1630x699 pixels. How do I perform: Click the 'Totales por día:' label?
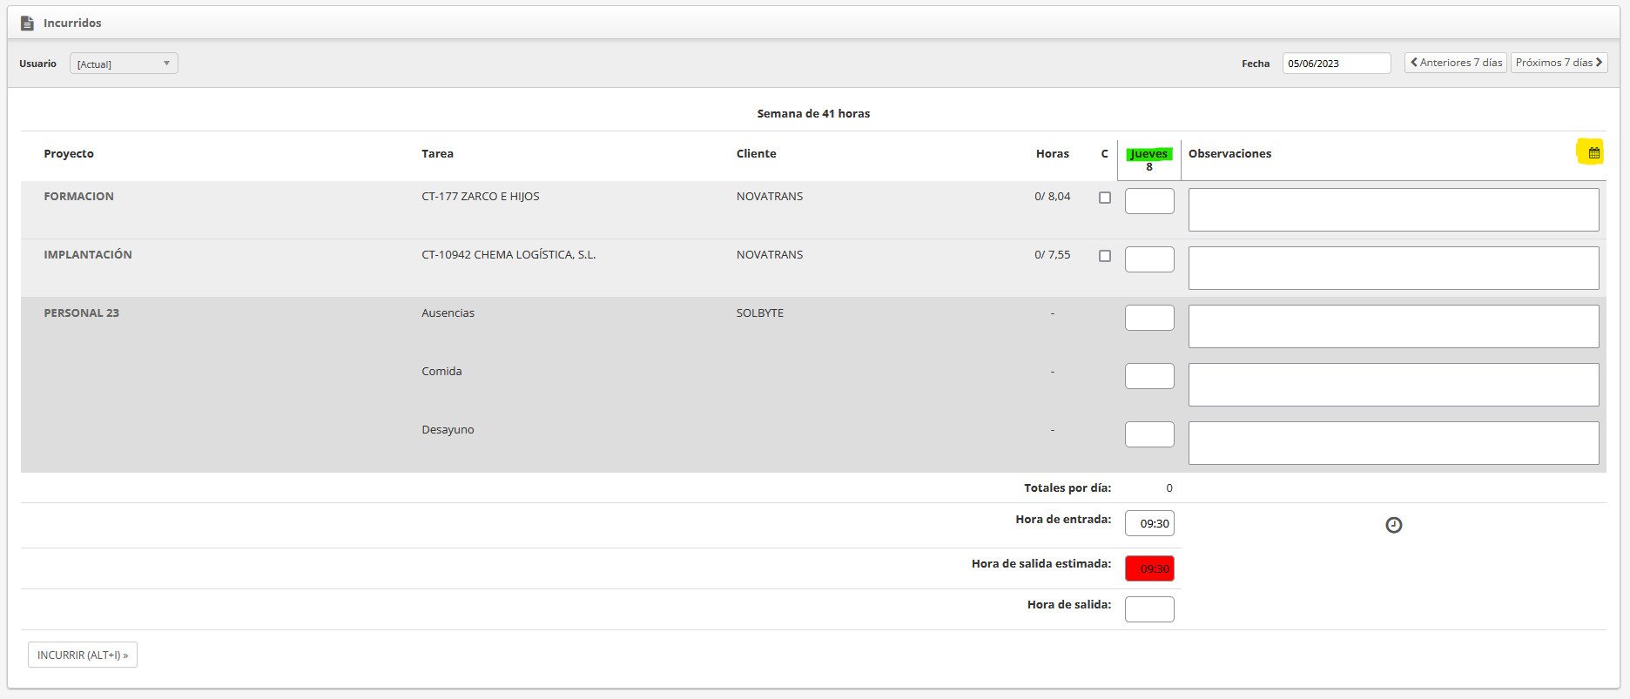tap(1068, 487)
